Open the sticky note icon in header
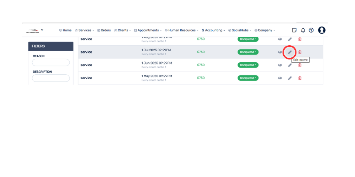Viewport: 355px width, 177px height. click(294, 30)
